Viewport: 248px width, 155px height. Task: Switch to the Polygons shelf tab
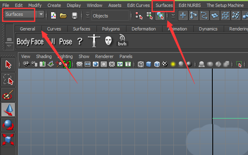pyautogui.click(x=111, y=29)
